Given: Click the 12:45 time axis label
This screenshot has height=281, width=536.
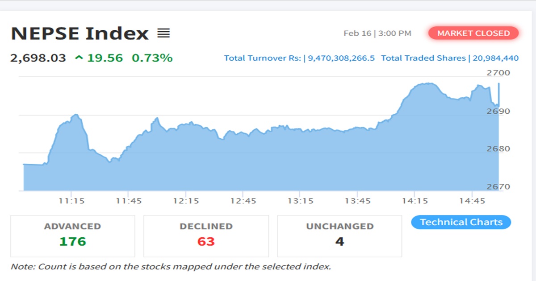Looking at the screenshot, I should click(243, 201).
